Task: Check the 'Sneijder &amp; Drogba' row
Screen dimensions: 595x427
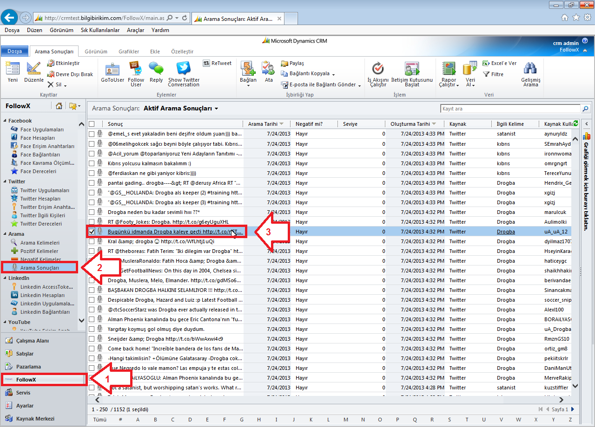Action: pyautogui.click(x=92, y=338)
